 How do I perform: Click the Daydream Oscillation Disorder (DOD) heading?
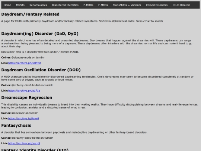click(x=41, y=70)
